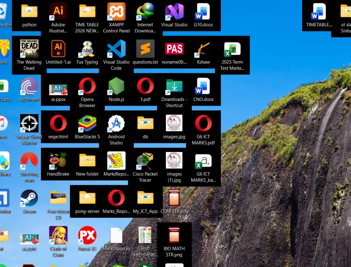Select the Pascal XE shortcut
351x267 pixels.
pyautogui.click(x=87, y=235)
